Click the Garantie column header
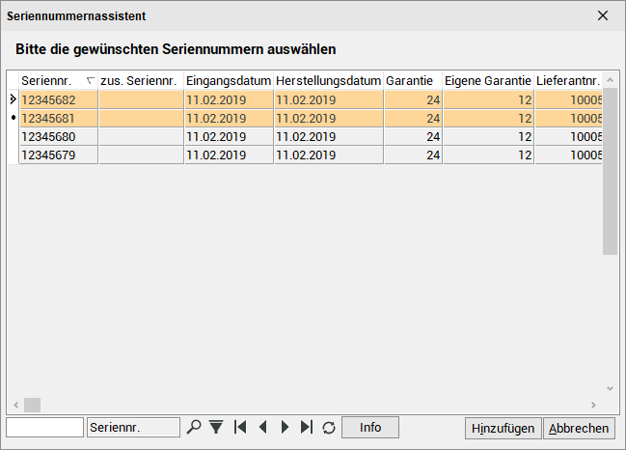Viewport: 626px width, 450px height. [x=413, y=81]
